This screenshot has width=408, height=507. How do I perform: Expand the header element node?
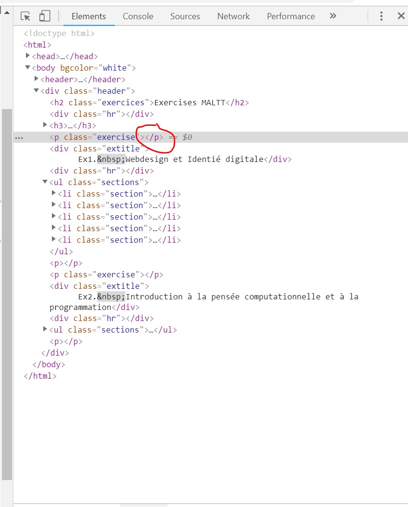coord(37,78)
